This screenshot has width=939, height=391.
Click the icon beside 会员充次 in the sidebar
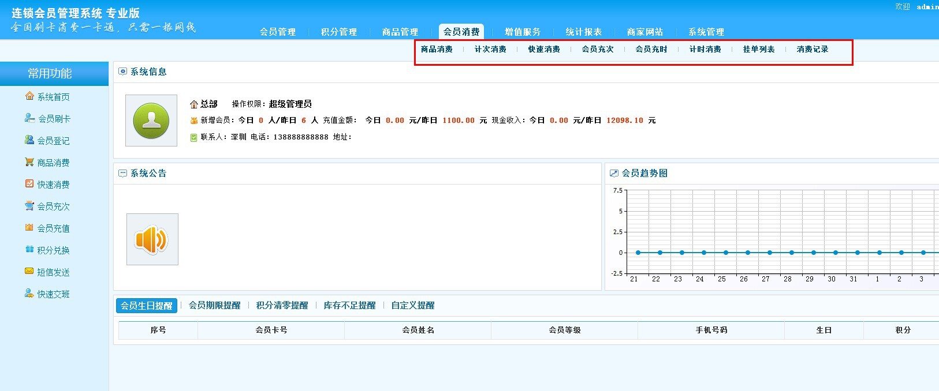(x=29, y=206)
